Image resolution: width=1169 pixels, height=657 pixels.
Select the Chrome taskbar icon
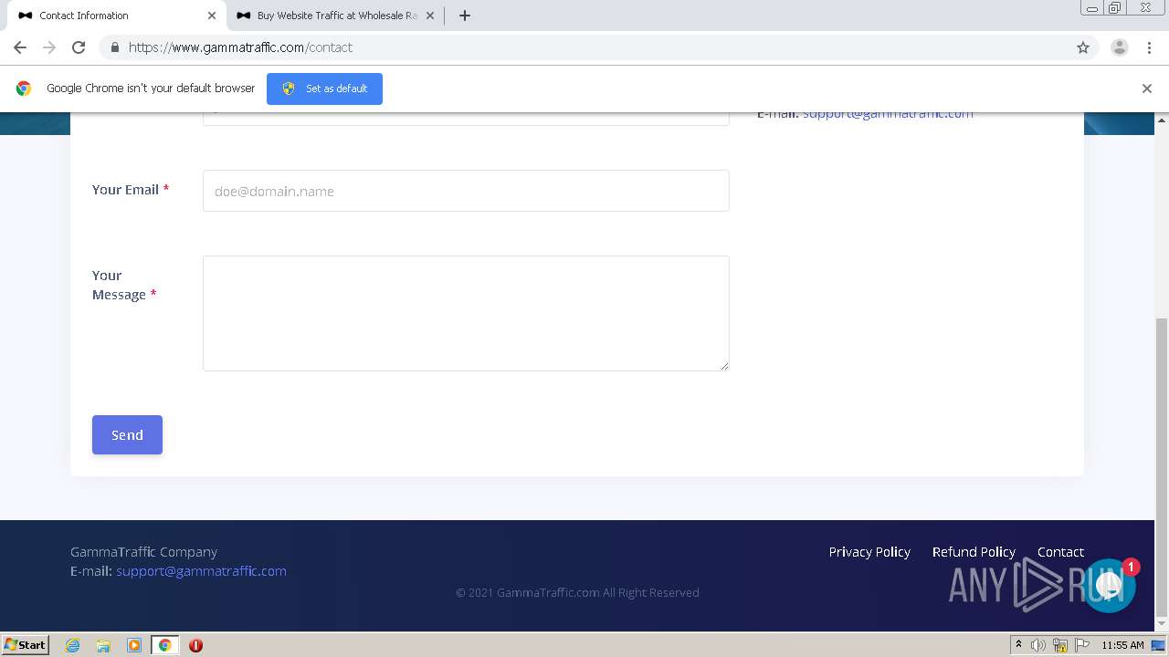(x=165, y=645)
